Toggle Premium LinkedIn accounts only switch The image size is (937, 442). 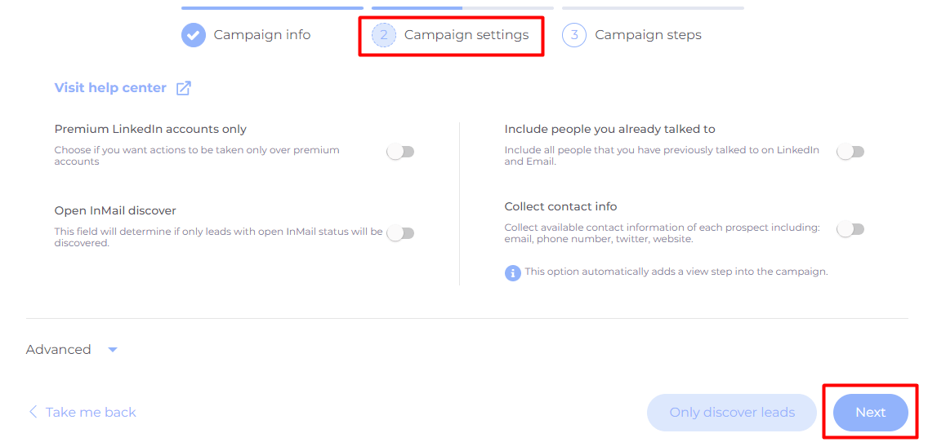point(400,152)
